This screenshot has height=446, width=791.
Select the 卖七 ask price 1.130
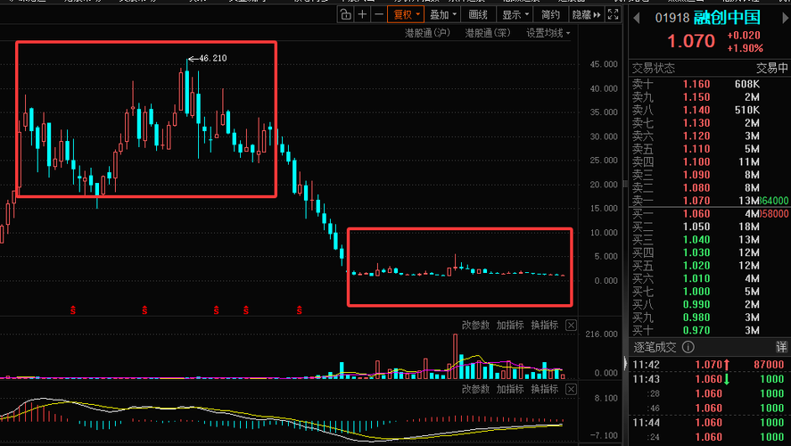click(x=696, y=123)
